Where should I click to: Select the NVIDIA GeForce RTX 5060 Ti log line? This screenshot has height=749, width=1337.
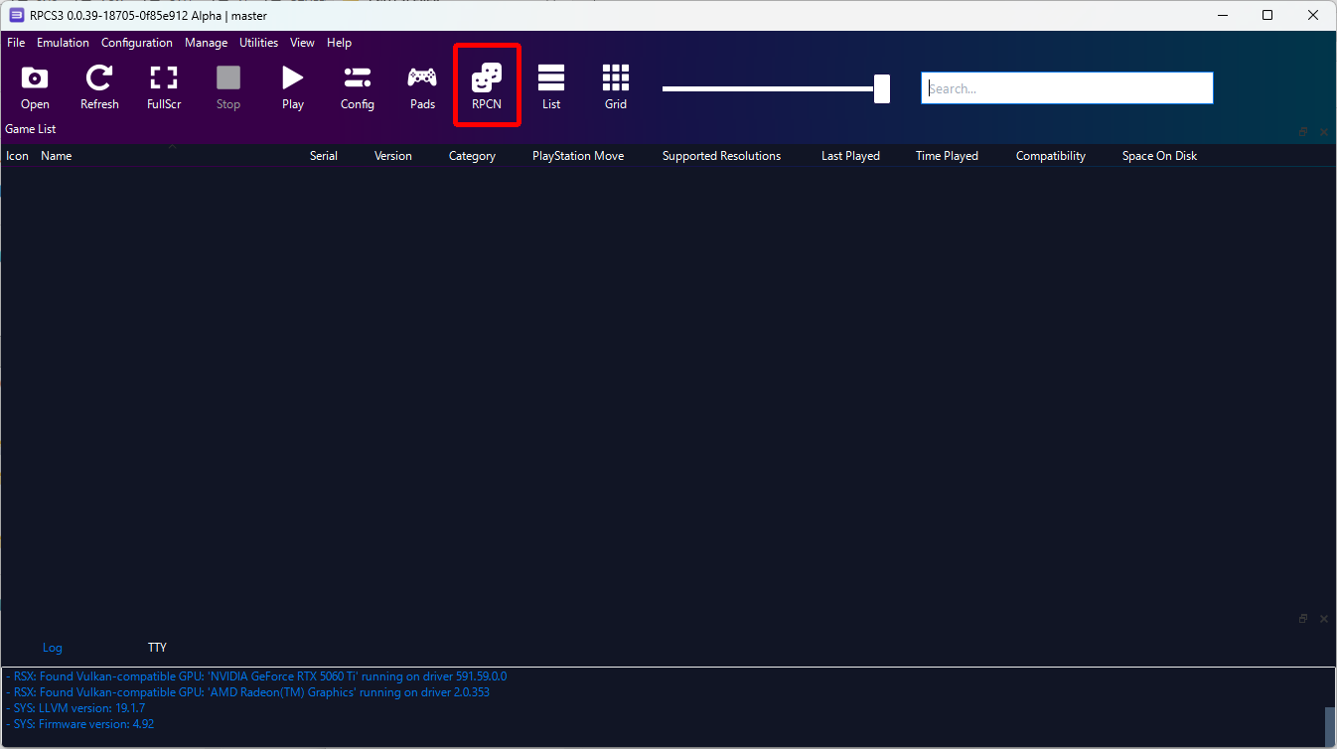click(x=256, y=676)
